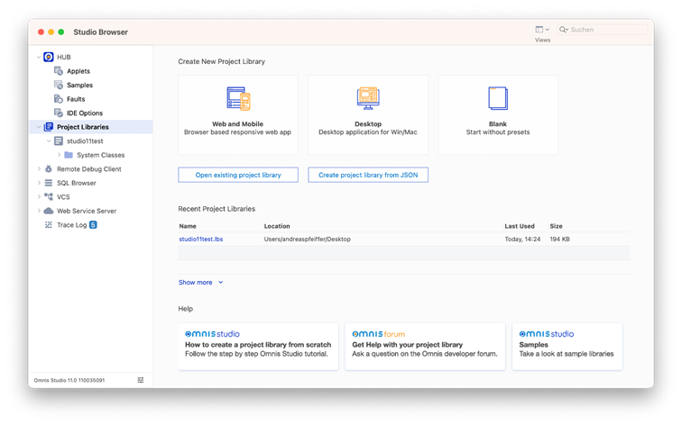The image size is (682, 425).
Task: Collapse the Project Libraries node
Action: (x=39, y=127)
